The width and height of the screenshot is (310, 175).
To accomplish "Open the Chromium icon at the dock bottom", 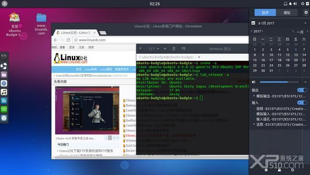I will pos(4,118).
